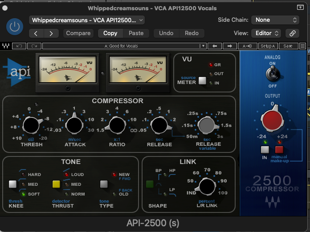Image resolution: width=310 pixels, height=232 pixels.
Task: Click the Compare button
Action: pyautogui.click(x=78, y=33)
